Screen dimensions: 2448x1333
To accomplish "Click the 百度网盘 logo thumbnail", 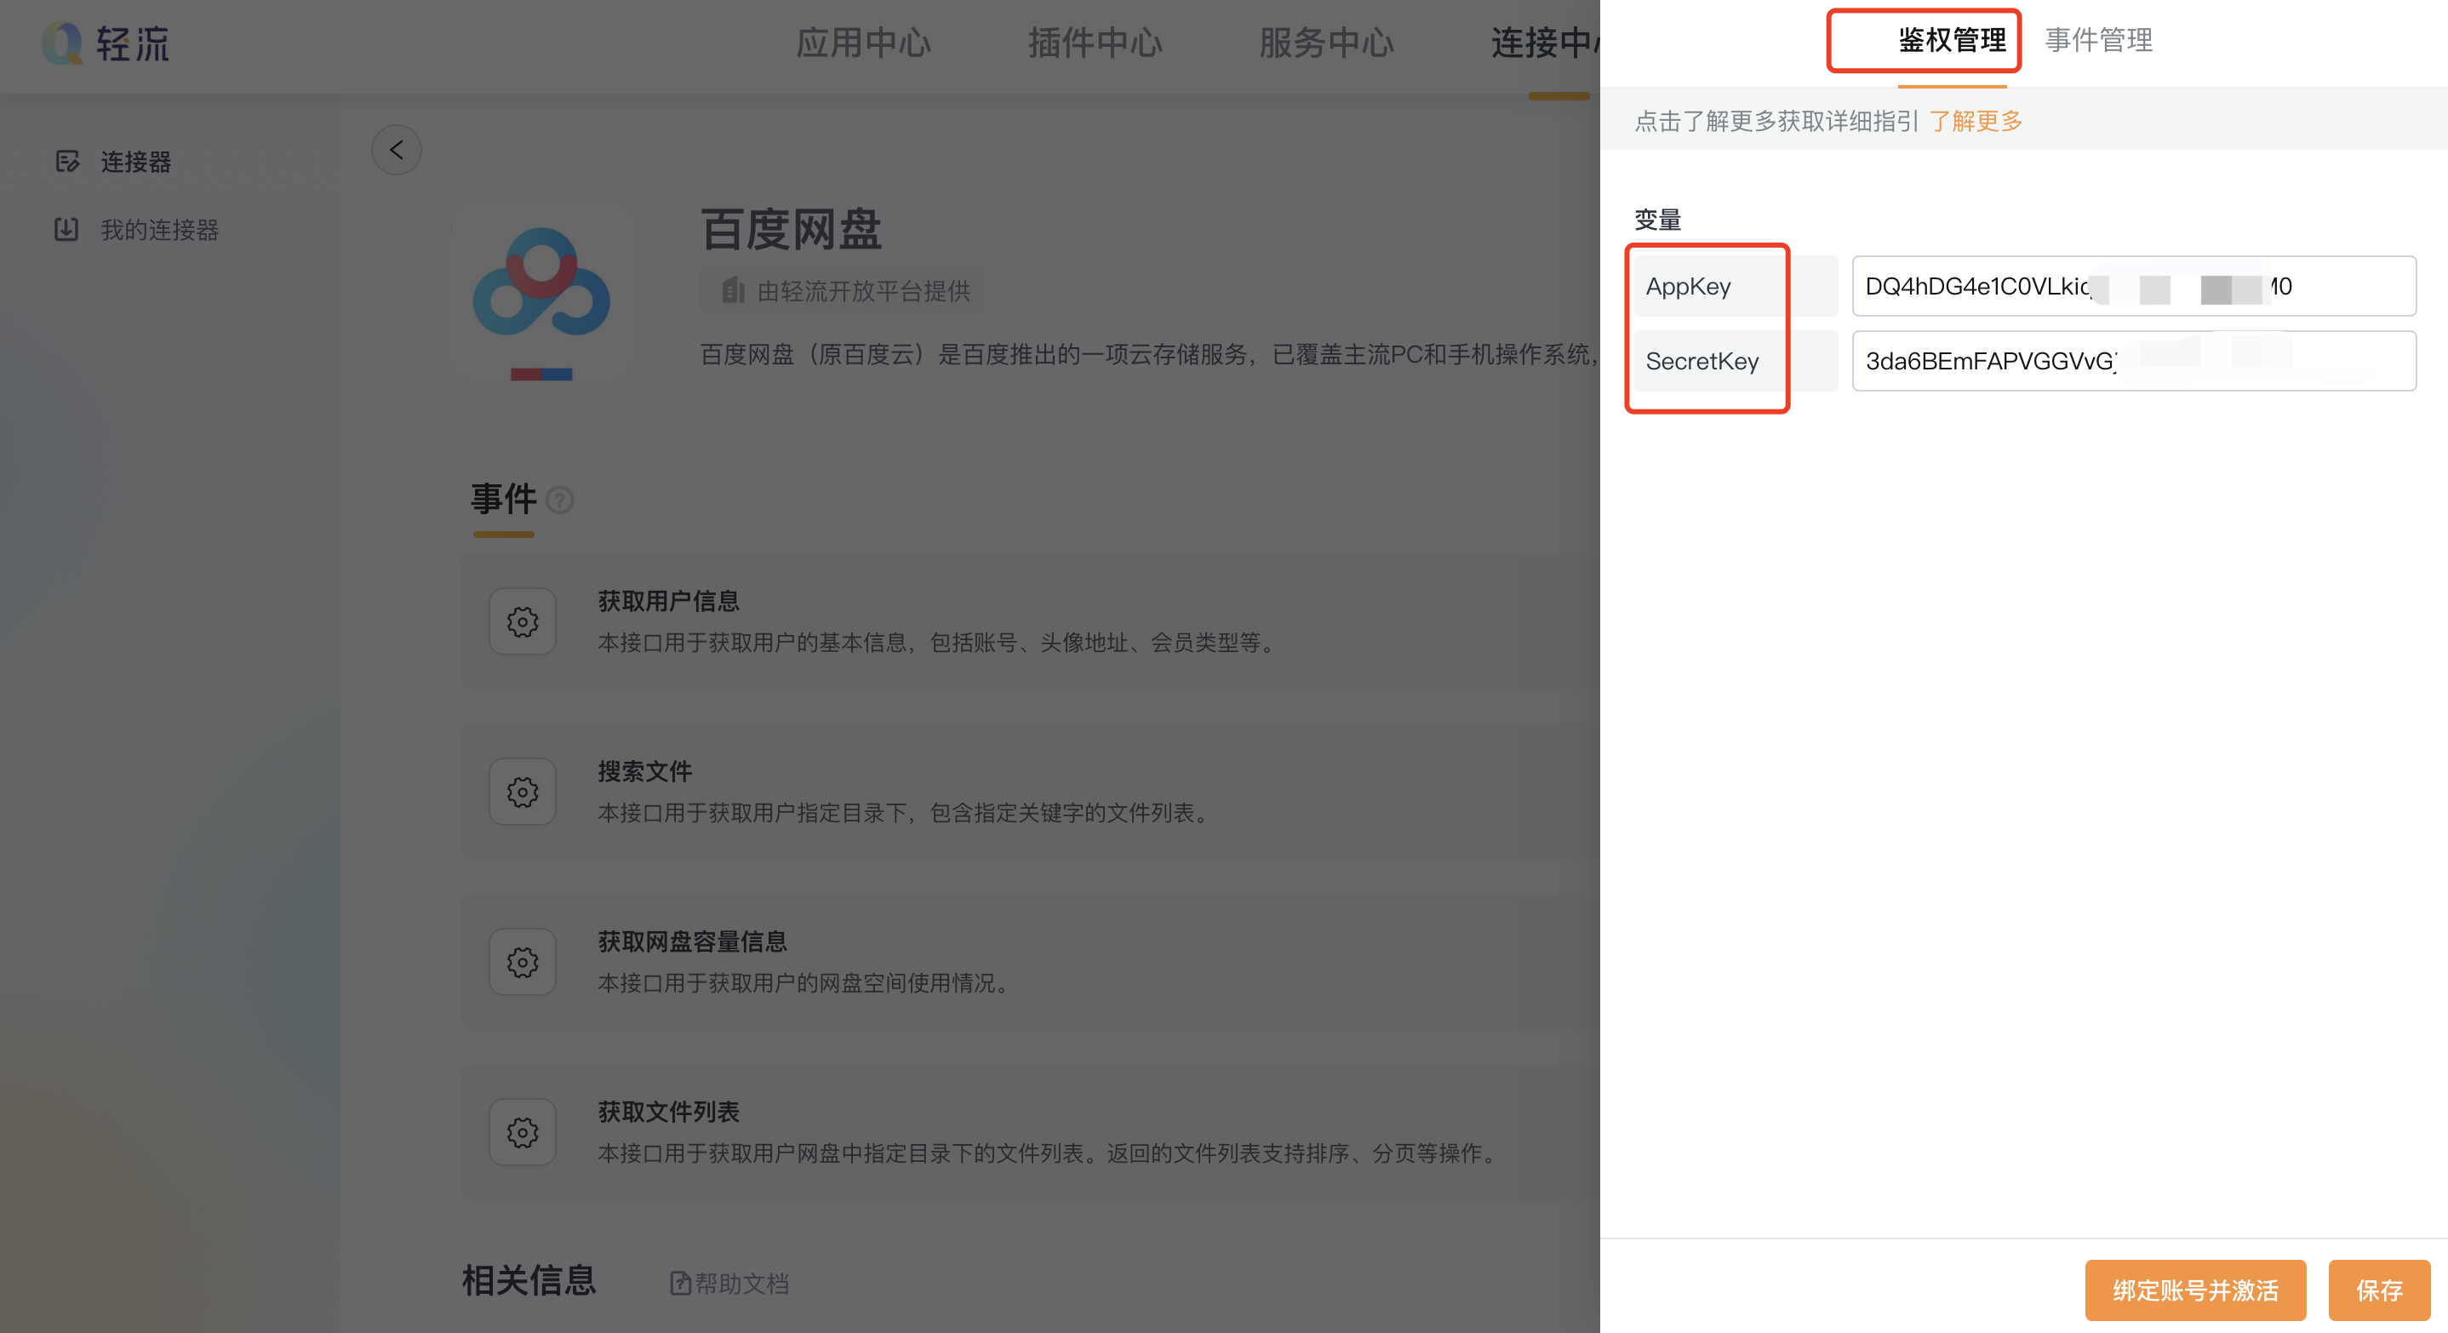I will (541, 295).
